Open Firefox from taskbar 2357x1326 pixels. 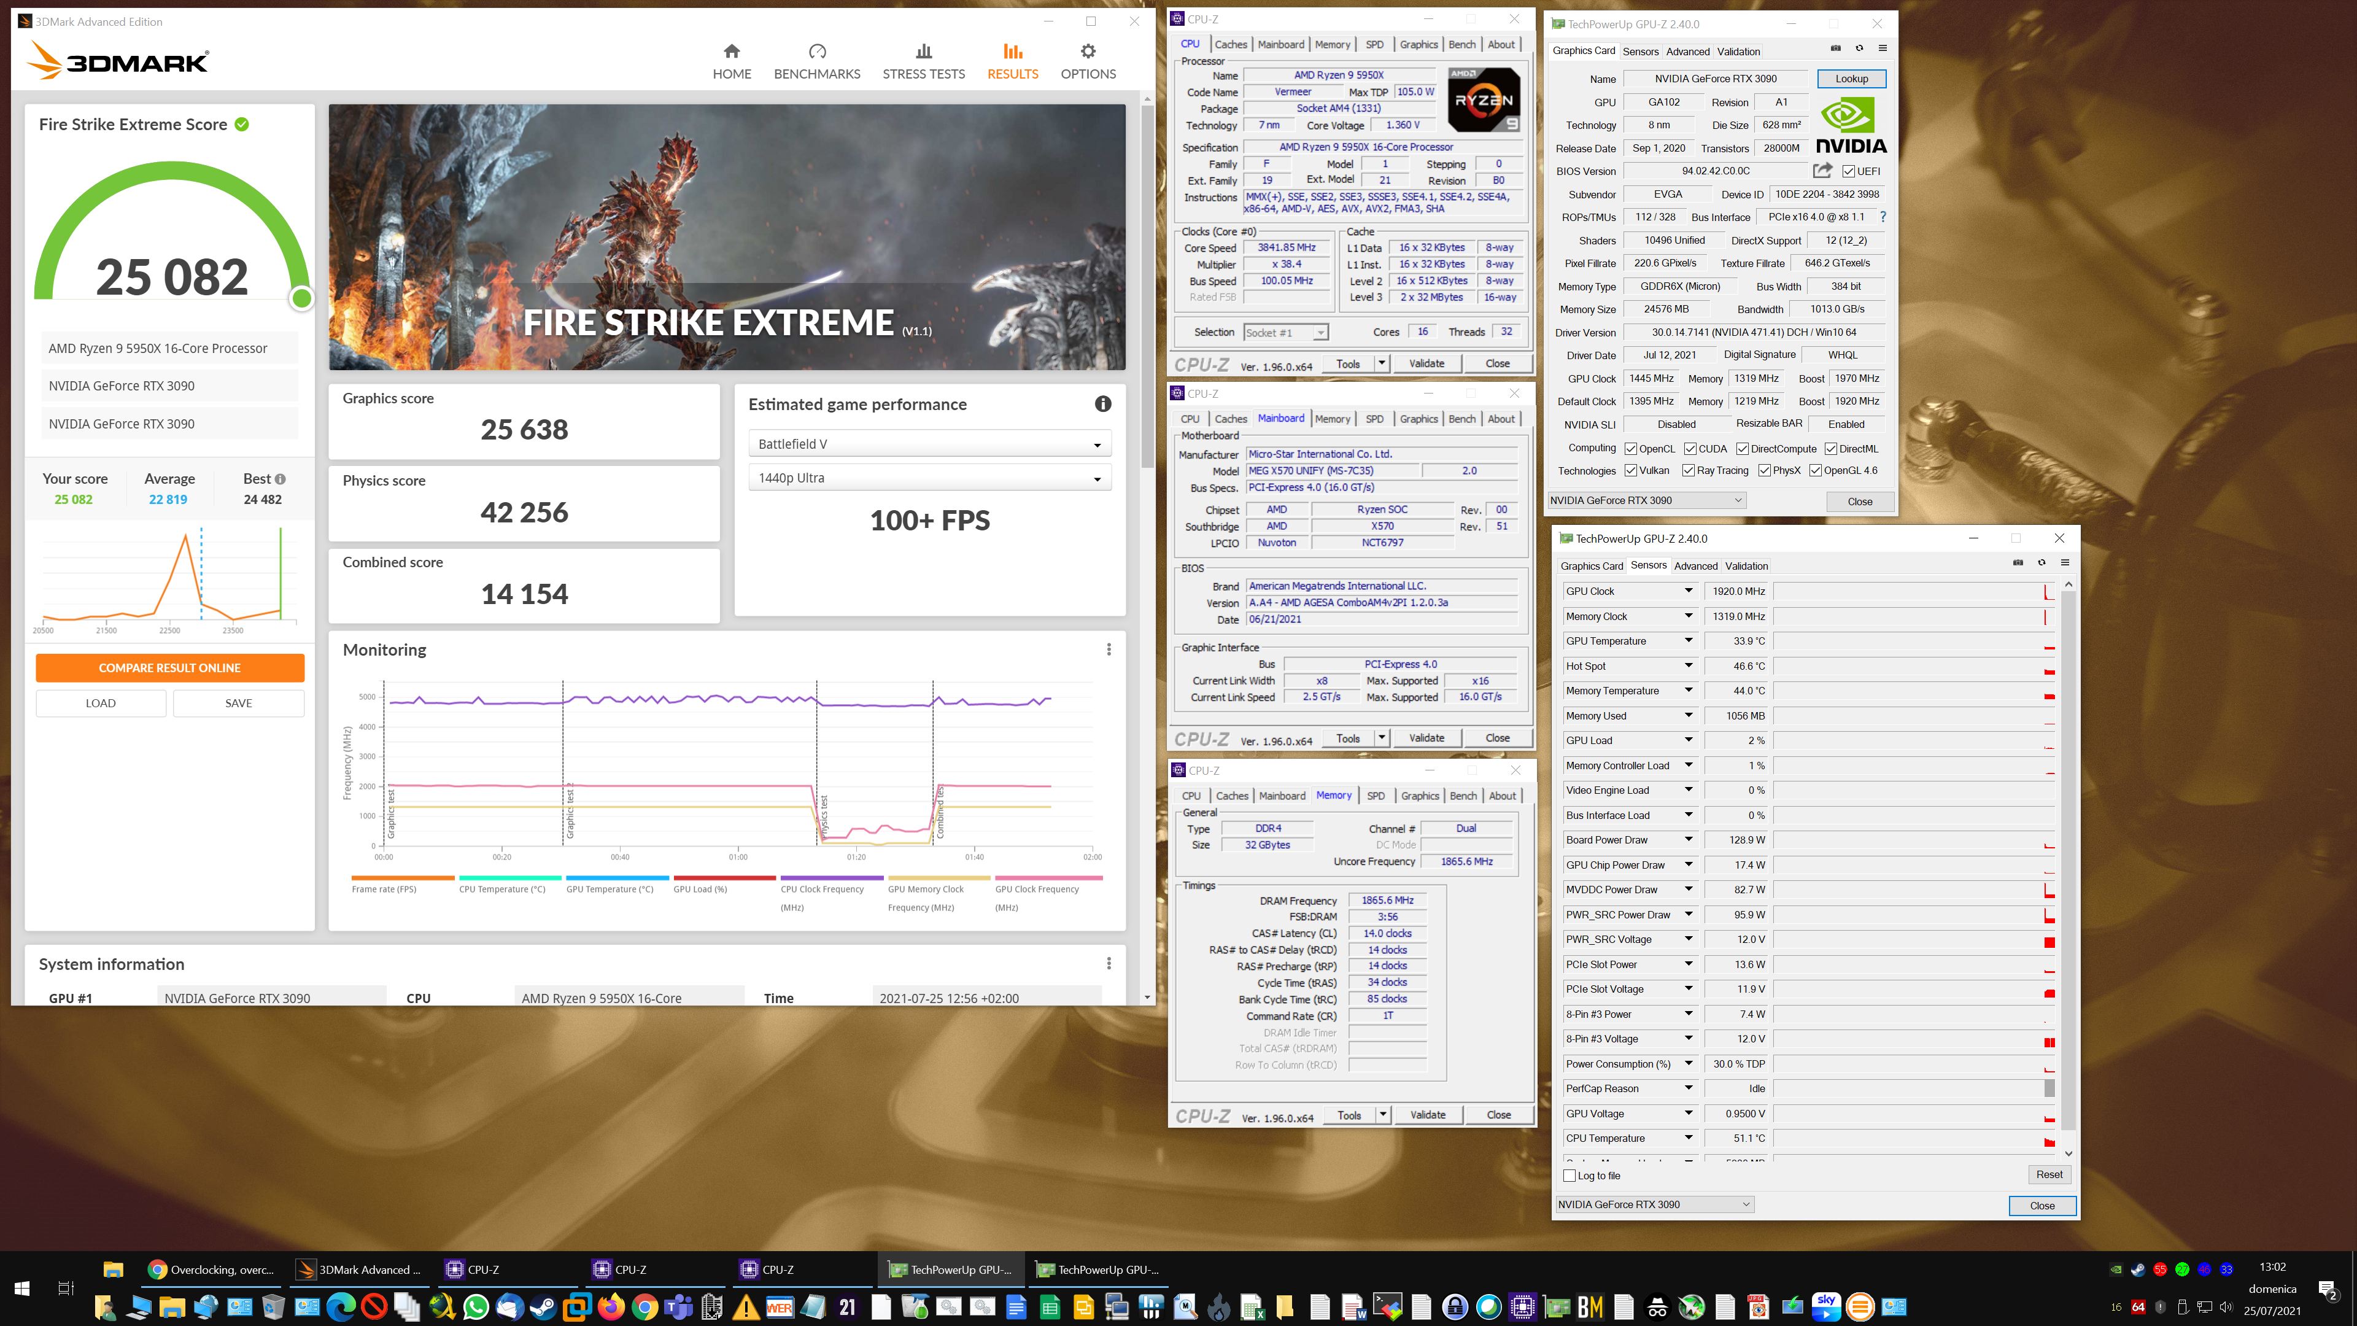point(610,1307)
